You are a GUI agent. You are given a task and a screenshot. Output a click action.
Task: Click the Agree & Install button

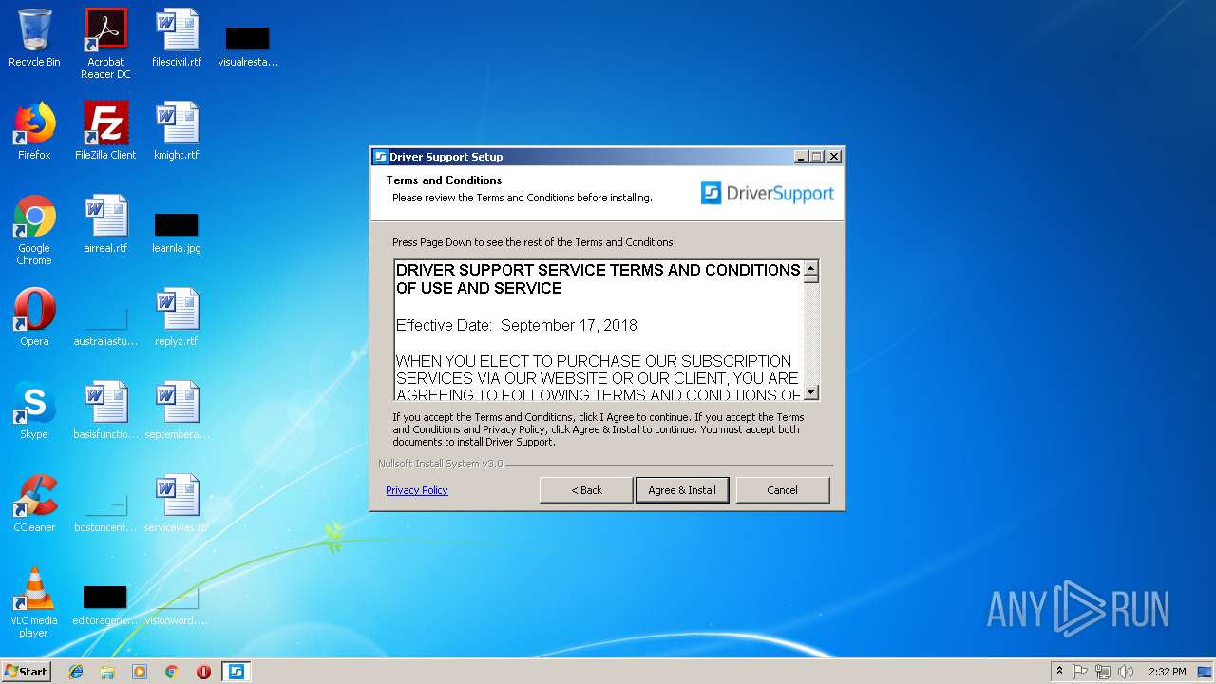click(x=682, y=490)
